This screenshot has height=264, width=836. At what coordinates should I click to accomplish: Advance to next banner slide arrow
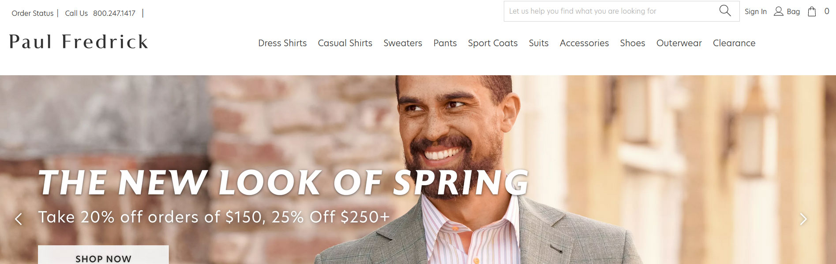pyautogui.click(x=803, y=219)
